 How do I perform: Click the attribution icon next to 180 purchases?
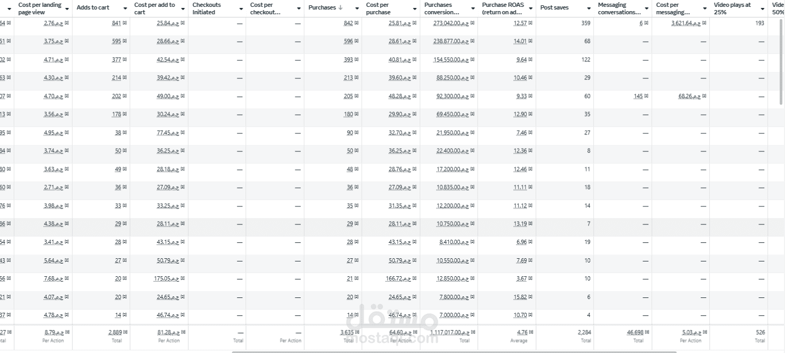pyautogui.click(x=356, y=114)
